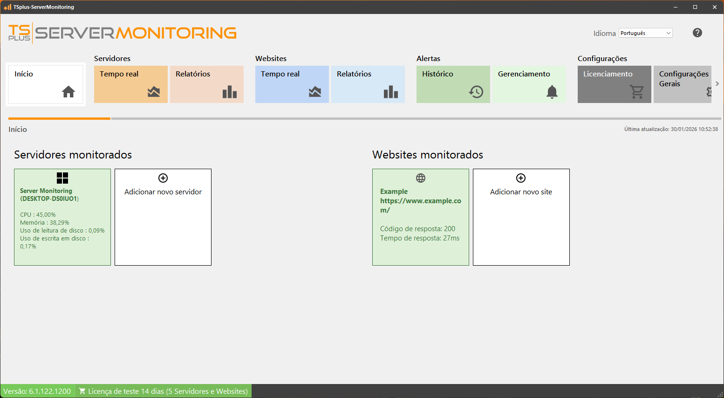This screenshot has width=724, height=398.
Task: Select the grid icon on the Server Monitoring card
Action: click(x=62, y=178)
